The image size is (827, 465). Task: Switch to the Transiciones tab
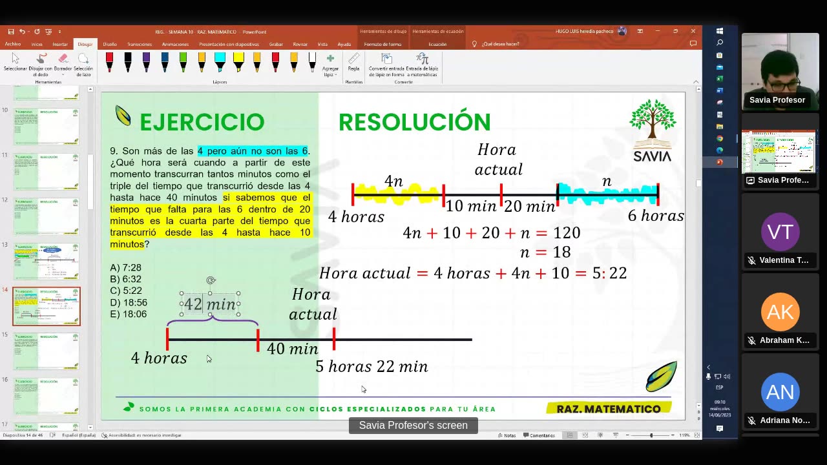[x=140, y=44]
